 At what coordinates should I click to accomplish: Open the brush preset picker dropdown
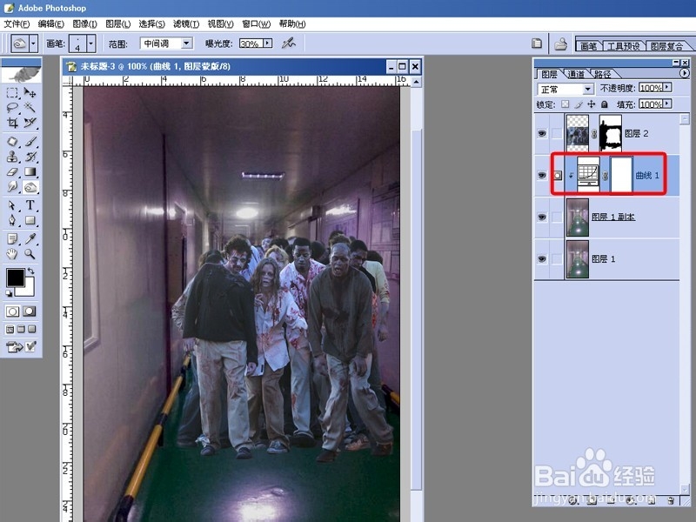coord(91,43)
